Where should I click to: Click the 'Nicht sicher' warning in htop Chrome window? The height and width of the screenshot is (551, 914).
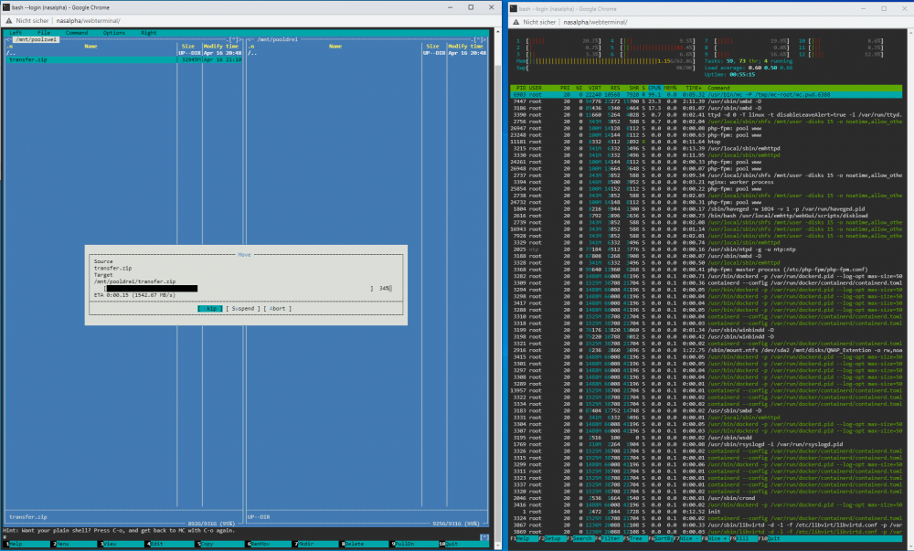click(x=535, y=22)
